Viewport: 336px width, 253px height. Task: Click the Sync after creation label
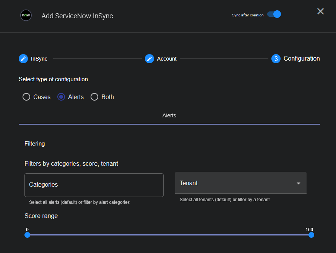point(248,15)
